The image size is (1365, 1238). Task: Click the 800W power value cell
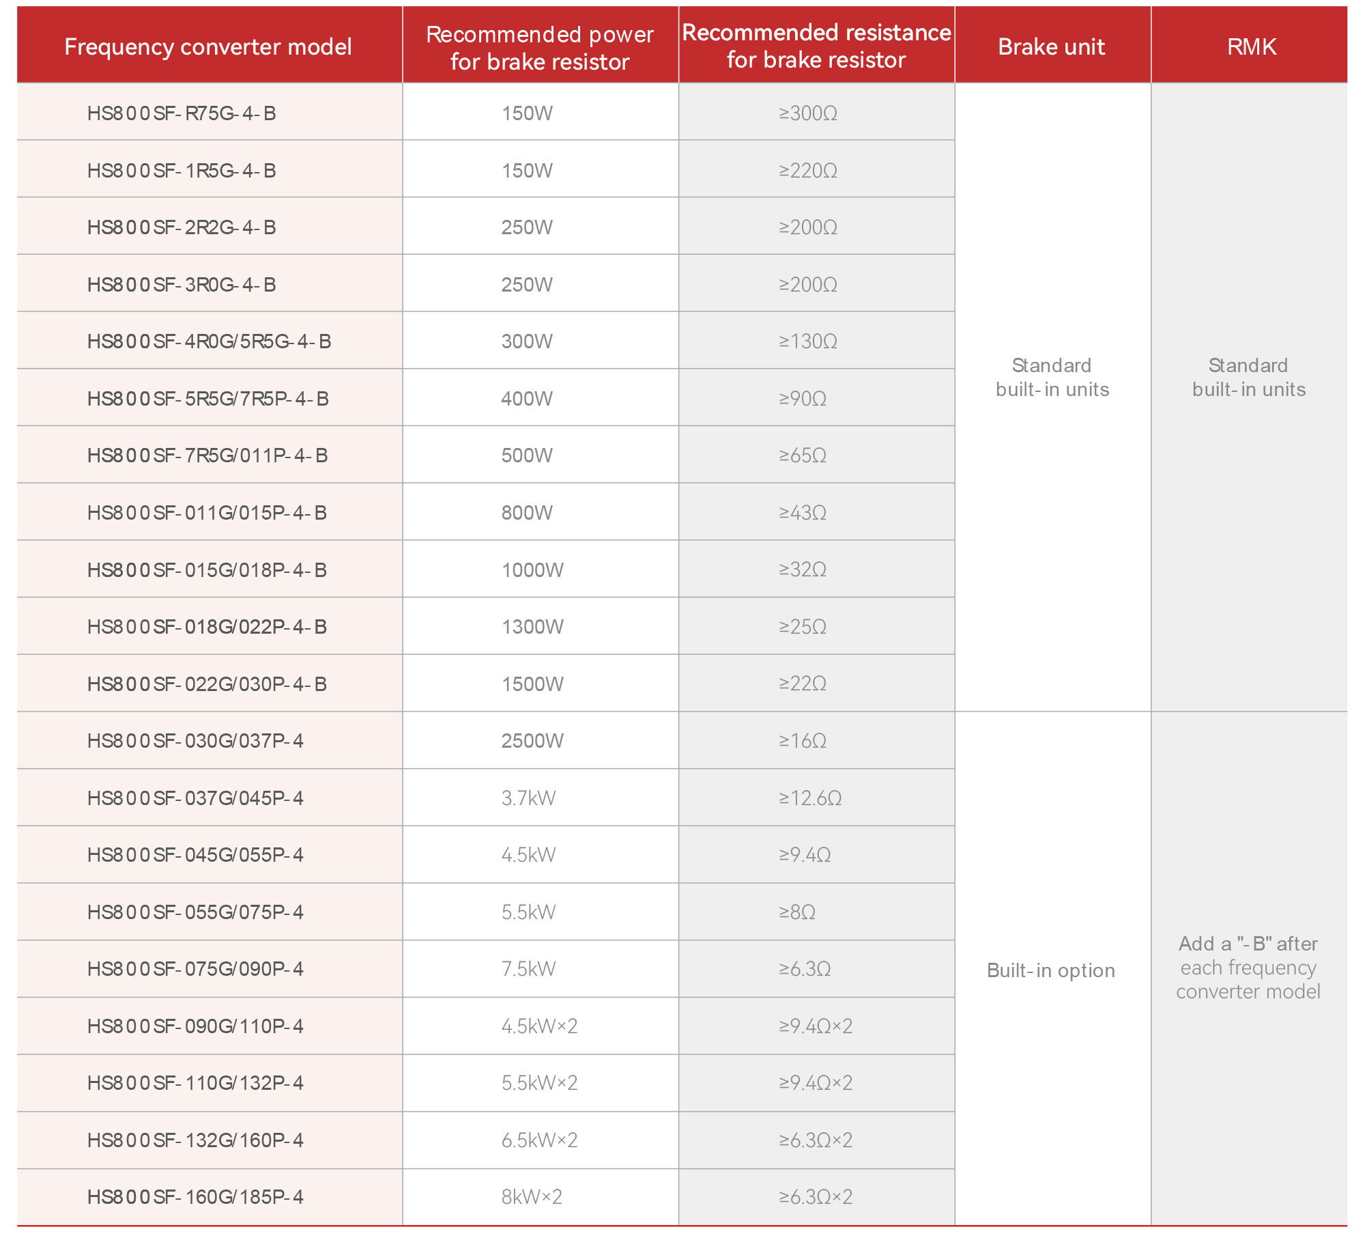point(540,512)
